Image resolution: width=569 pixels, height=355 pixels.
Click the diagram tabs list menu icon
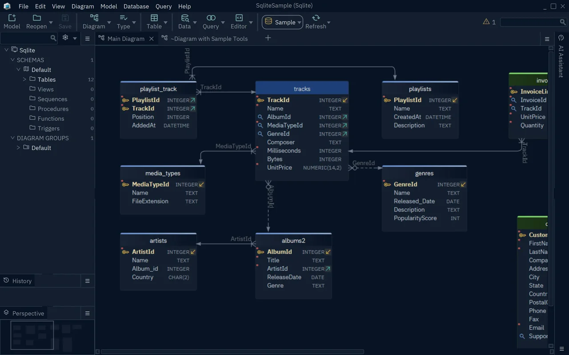click(547, 39)
